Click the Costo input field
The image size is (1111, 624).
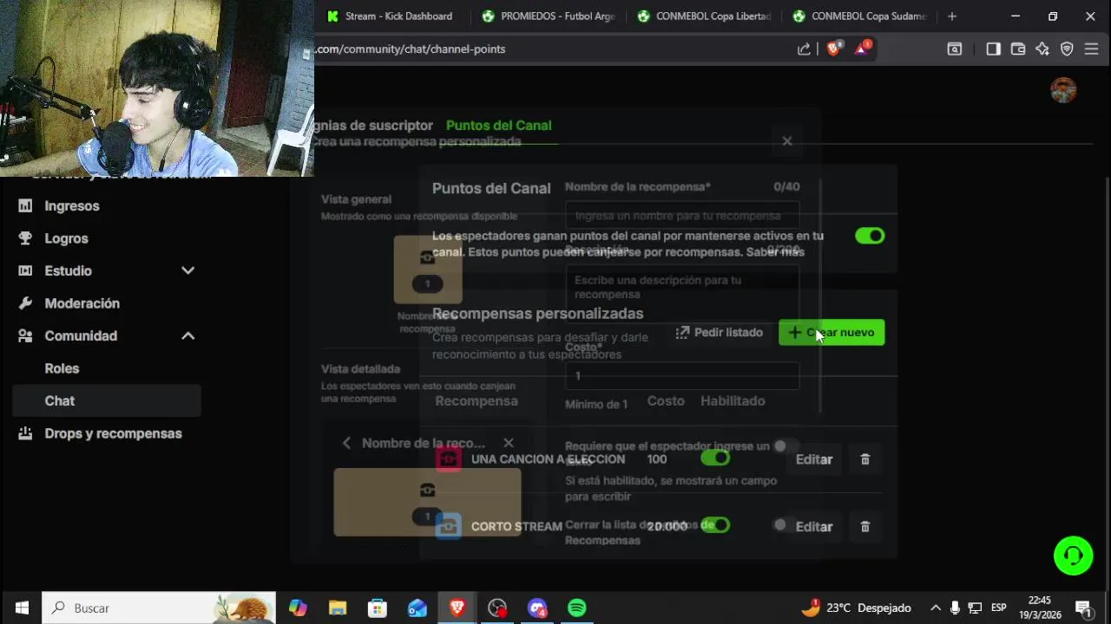(x=682, y=375)
